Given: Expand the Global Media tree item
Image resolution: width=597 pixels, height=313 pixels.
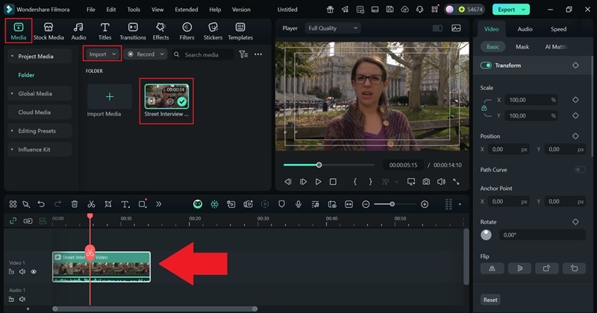Looking at the screenshot, I should pos(35,94).
